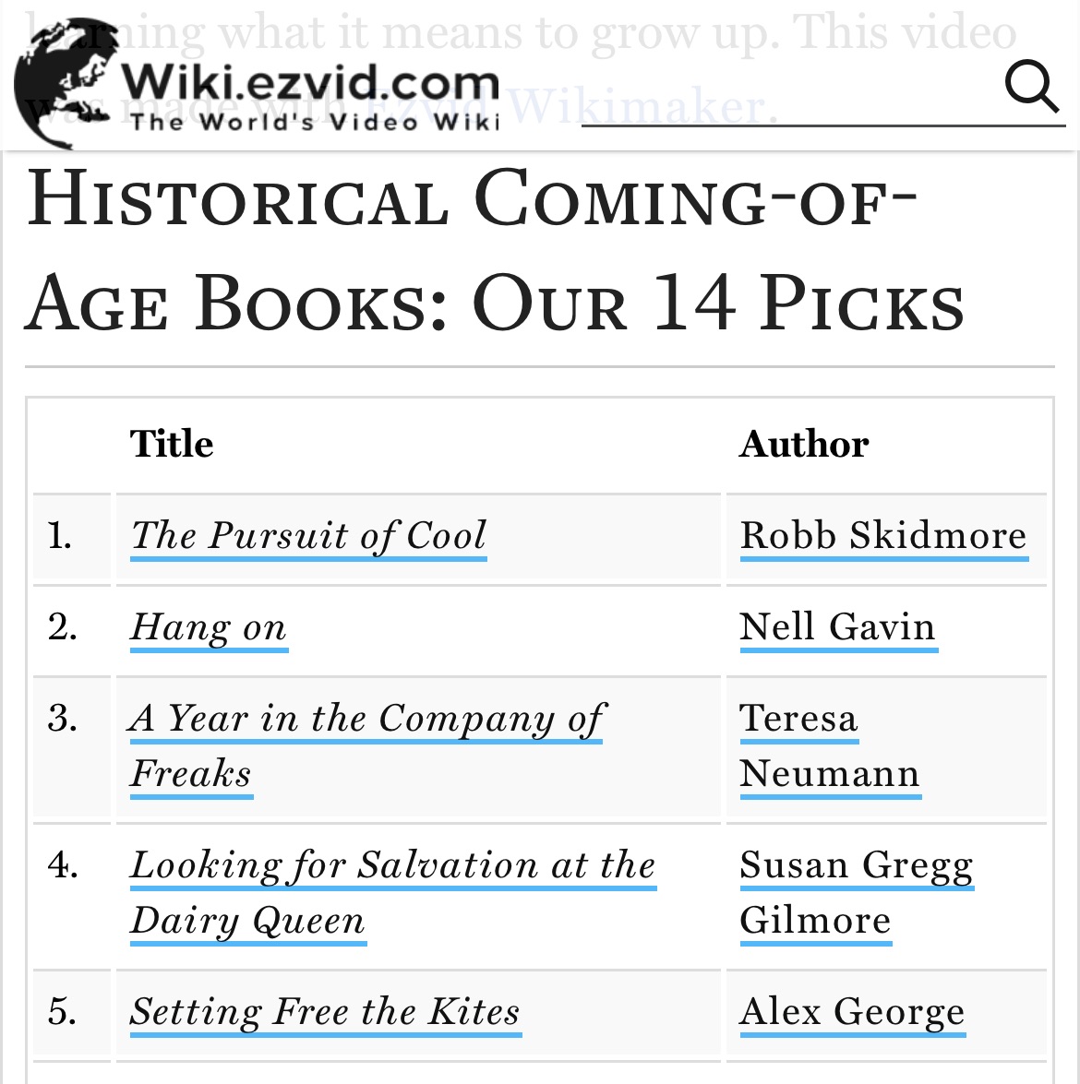Viewport: 1080px width, 1084px height.
Task: Click the row number 5 cell
Action: (63, 1013)
